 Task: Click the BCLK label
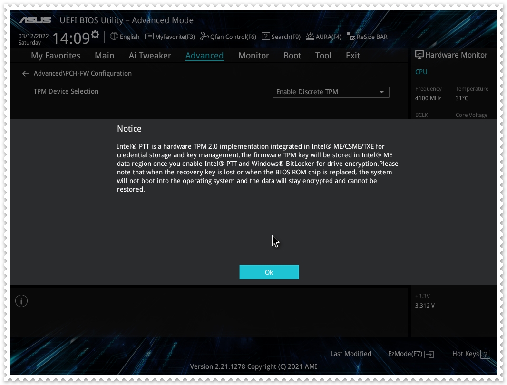click(x=422, y=115)
